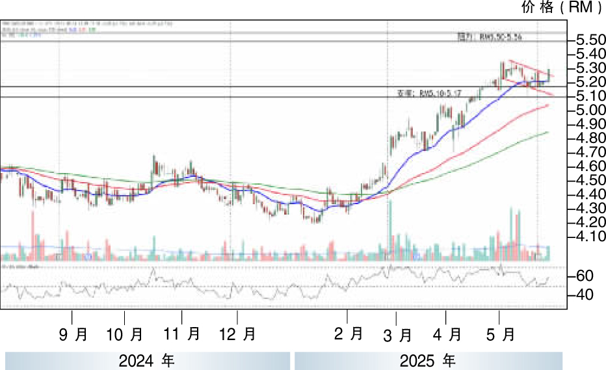The image size is (606, 370).
Task: Select the 3 月 date axis label
Action: coord(396,336)
